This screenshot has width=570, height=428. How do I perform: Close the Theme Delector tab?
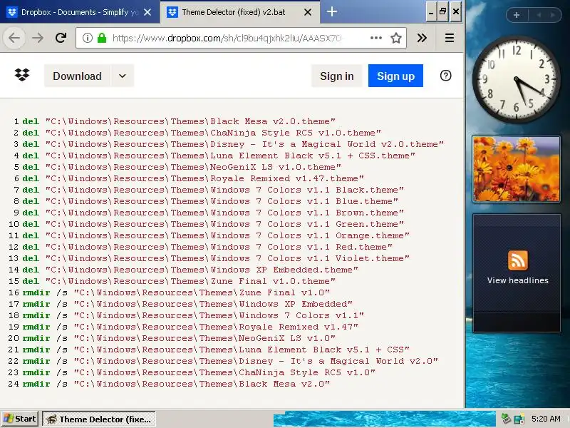(x=308, y=12)
